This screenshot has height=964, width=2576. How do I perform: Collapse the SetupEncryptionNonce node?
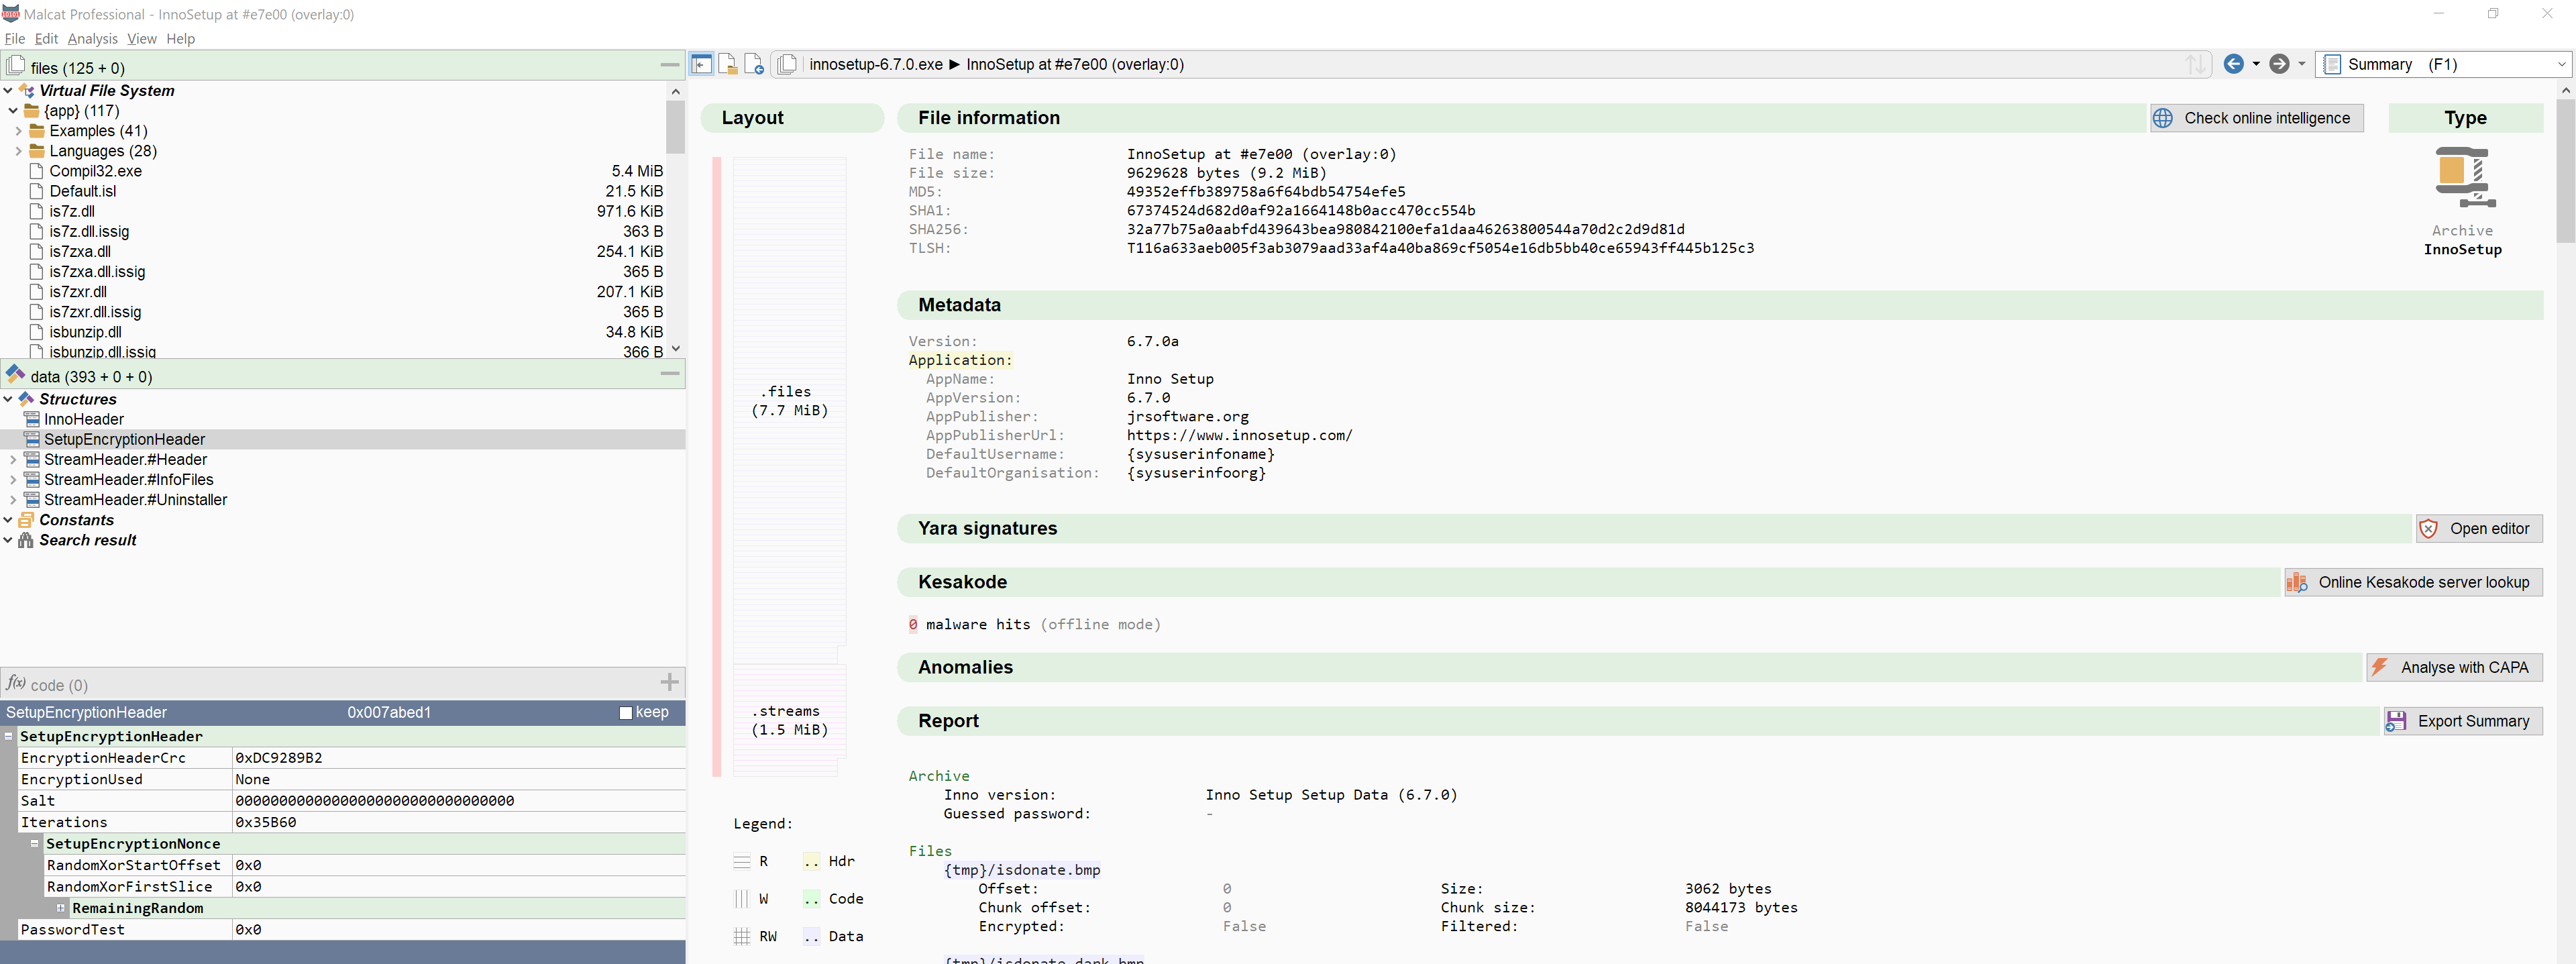[34, 844]
